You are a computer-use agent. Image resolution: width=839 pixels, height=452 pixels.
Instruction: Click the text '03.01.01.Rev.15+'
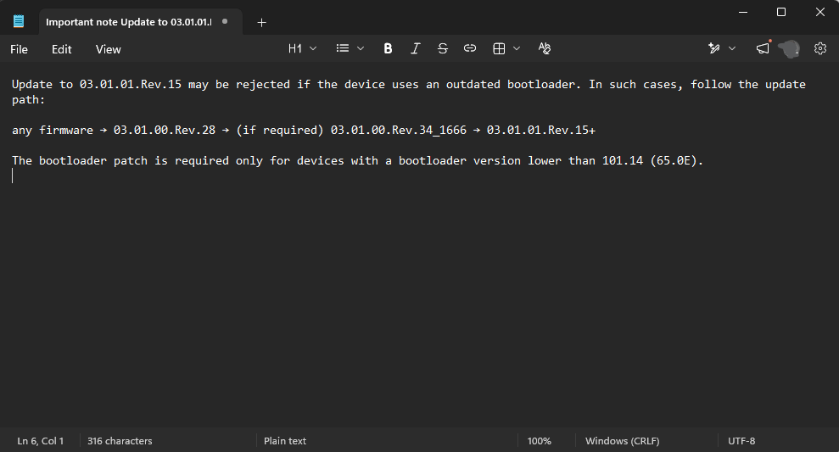point(541,130)
